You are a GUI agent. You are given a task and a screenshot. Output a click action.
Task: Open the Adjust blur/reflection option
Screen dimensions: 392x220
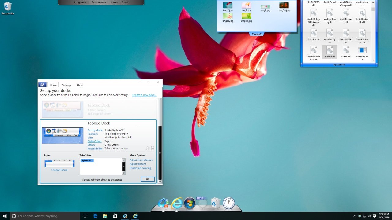click(141, 160)
